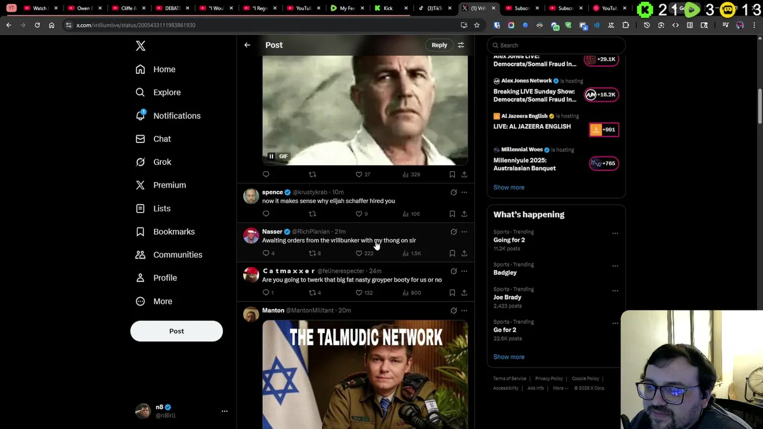Open Home in the sidebar
The width and height of the screenshot is (763, 429).
(x=155, y=69)
